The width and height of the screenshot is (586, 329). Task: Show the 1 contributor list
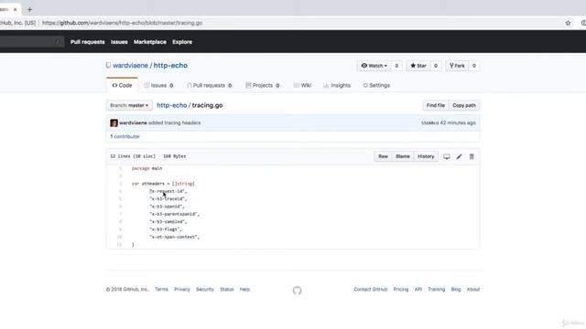click(125, 136)
